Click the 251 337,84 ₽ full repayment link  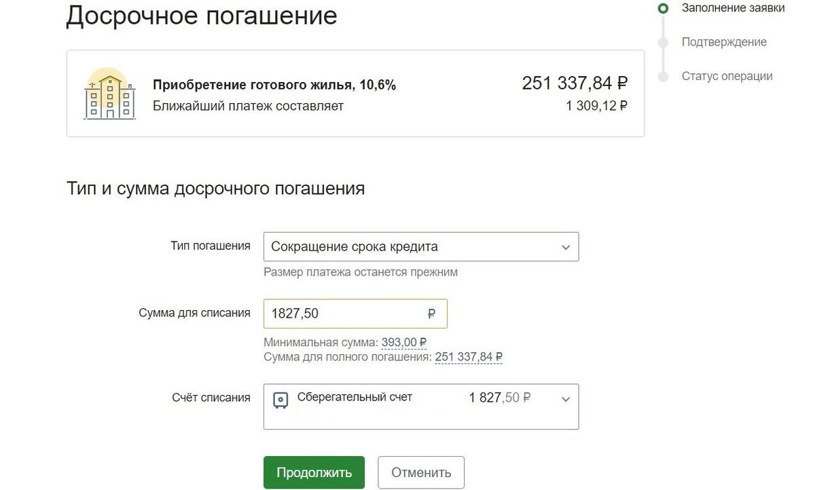click(469, 356)
